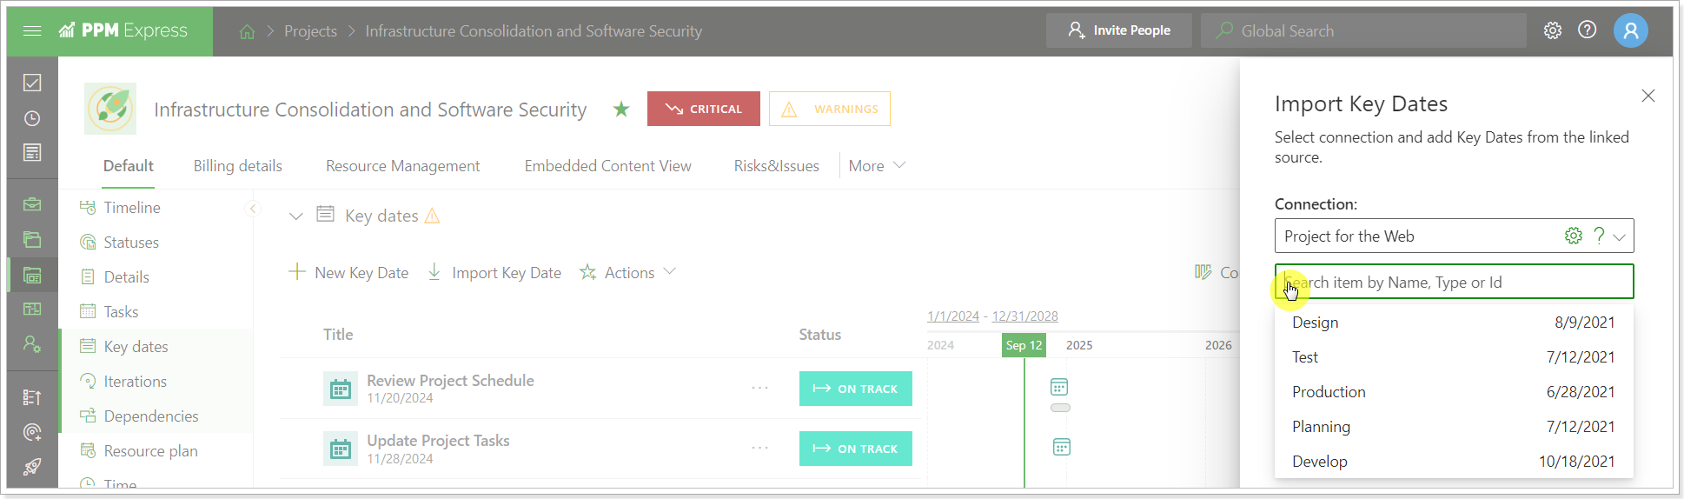
Task: Toggle the favorite star for the project
Action: click(x=621, y=110)
